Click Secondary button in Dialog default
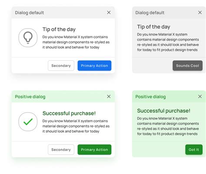The height and width of the screenshot is (174, 206). coord(61,66)
